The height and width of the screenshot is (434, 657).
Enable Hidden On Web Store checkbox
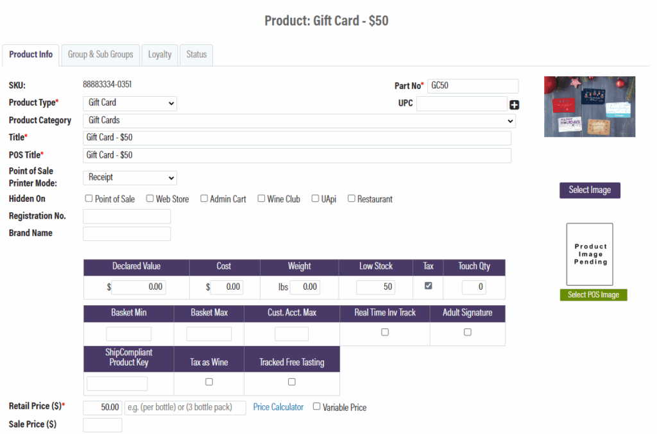[x=150, y=199]
